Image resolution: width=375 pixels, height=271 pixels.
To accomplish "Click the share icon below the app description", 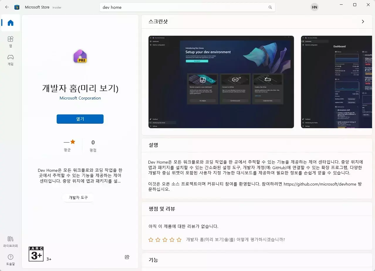I will point(127,257).
